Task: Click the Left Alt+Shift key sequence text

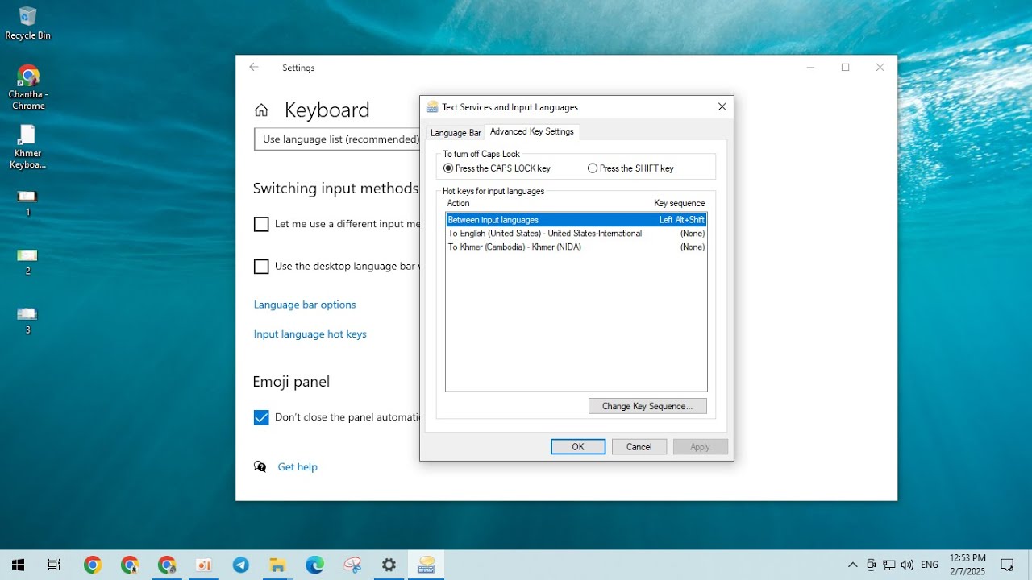Action: [682, 220]
